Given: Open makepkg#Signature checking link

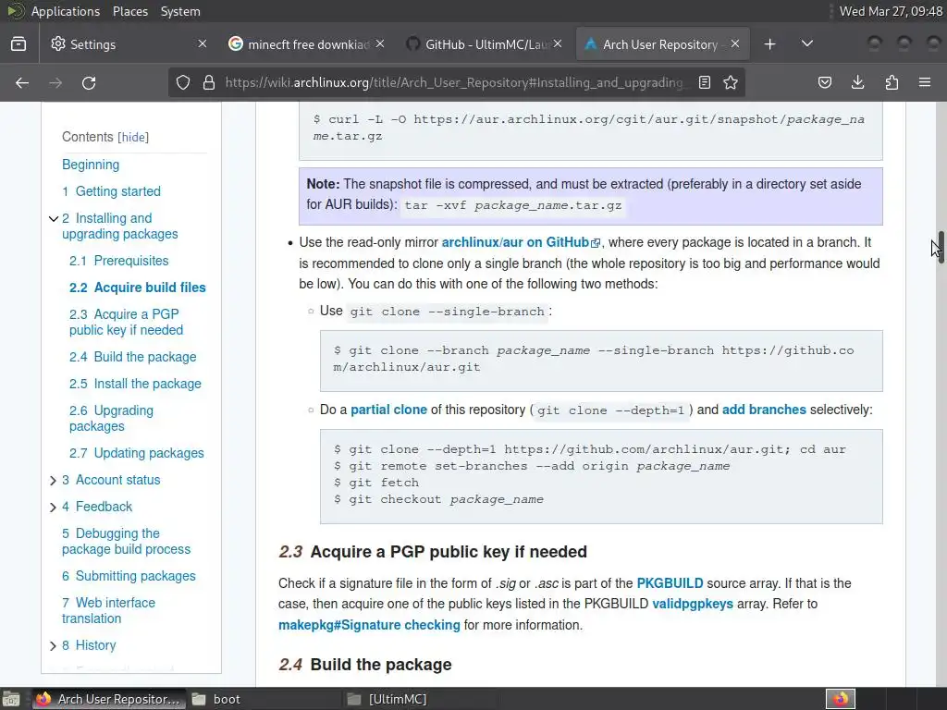Looking at the screenshot, I should click(369, 625).
